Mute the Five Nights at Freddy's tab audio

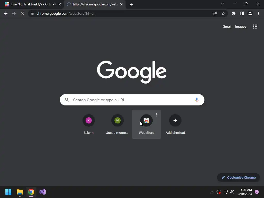tap(54, 4)
